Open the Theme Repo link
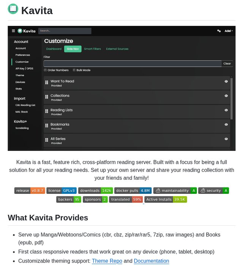Image resolution: width=243 pixels, height=266 pixels. point(107,261)
